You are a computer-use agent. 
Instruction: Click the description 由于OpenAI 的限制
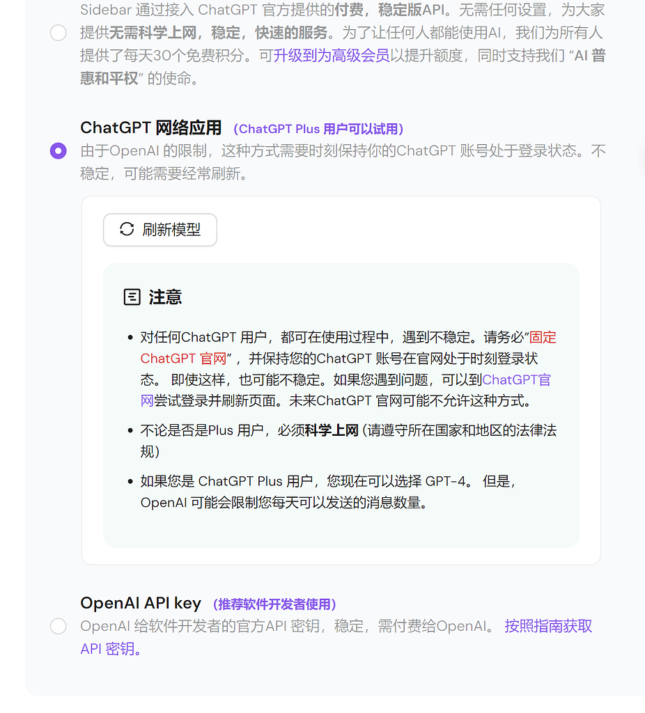point(343,162)
